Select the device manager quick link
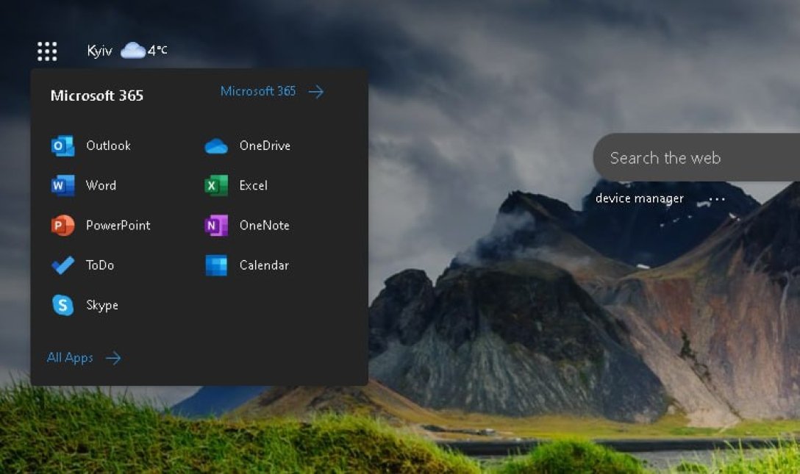The image size is (800, 474). pos(639,198)
